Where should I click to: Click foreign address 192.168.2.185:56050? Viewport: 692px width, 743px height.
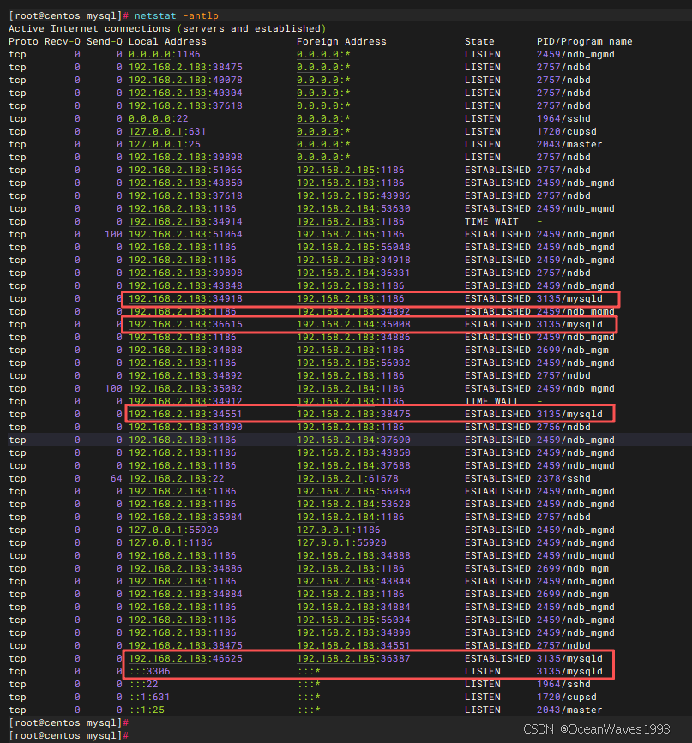[x=353, y=491]
